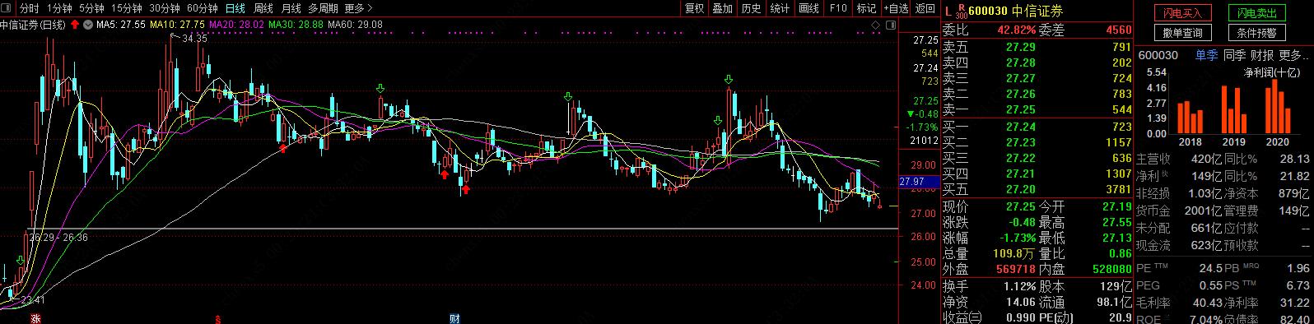Click the 闪电买入 quick buy button
Image resolution: width=1314 pixels, height=324 pixels.
(1182, 13)
